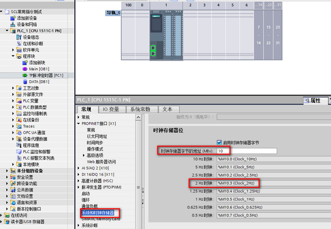
Task: Click the 外部源文件 folder icon
Action: pyautogui.click(x=19, y=94)
